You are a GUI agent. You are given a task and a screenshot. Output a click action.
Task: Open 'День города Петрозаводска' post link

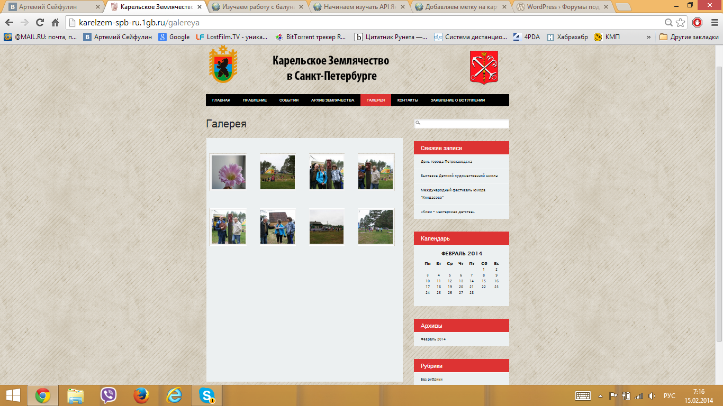click(446, 162)
